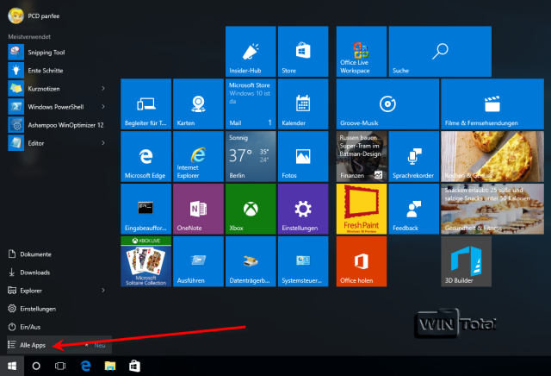Open the Feedback tile
This screenshot has width=551, height=376.
click(x=413, y=209)
